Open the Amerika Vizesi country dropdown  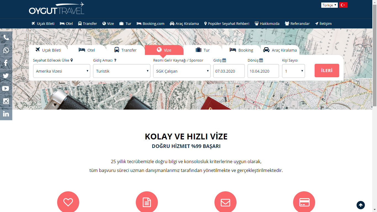click(62, 71)
